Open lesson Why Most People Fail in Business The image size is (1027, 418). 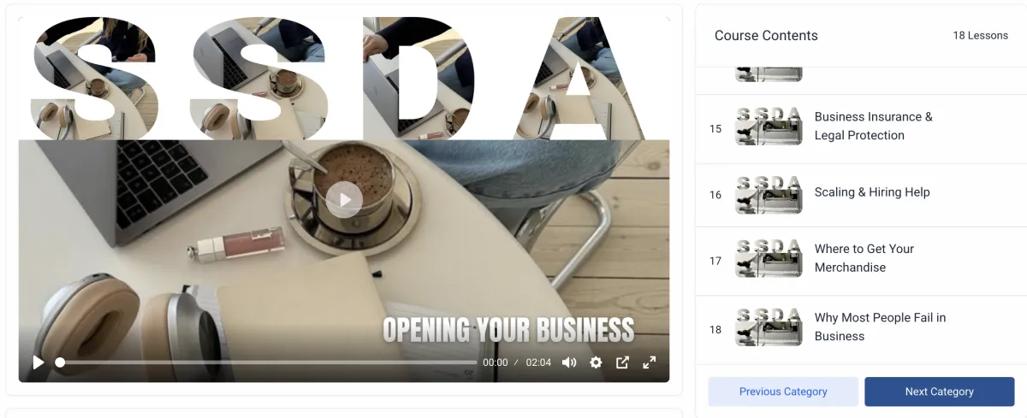(x=880, y=327)
